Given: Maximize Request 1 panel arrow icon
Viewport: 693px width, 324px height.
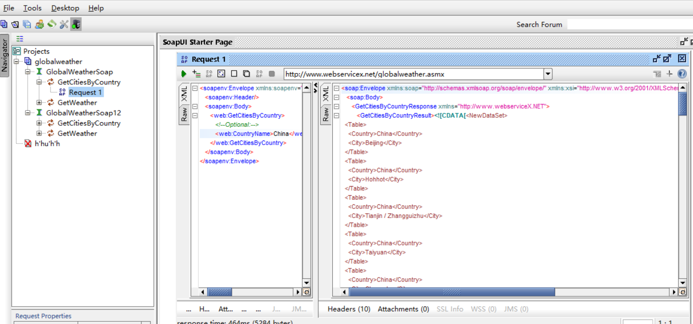Looking at the screenshot, I should coord(668,58).
